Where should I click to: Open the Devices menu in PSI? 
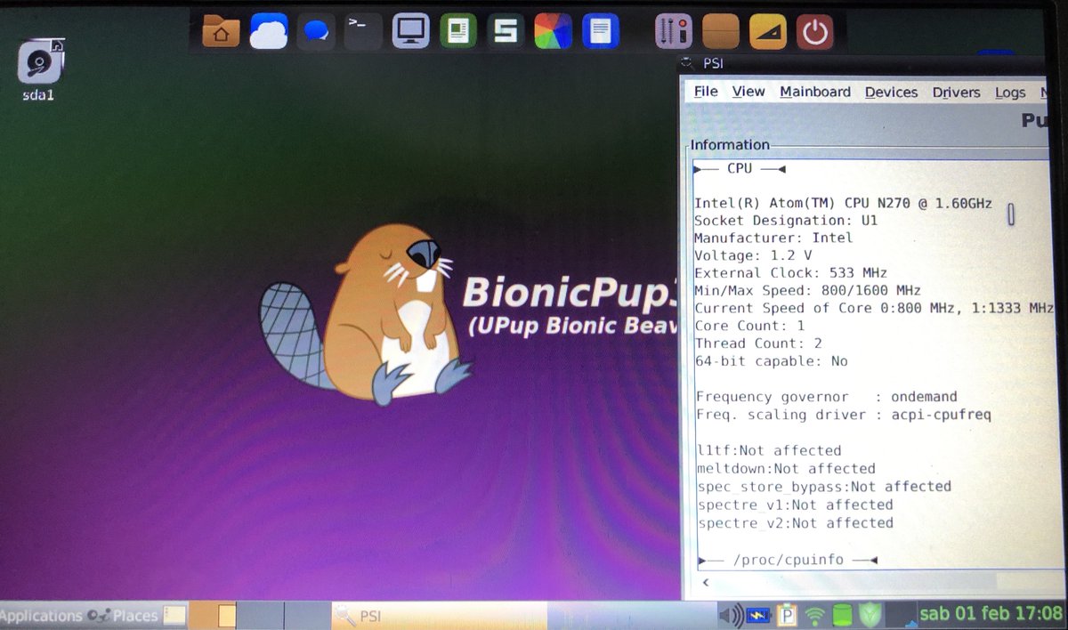891,93
